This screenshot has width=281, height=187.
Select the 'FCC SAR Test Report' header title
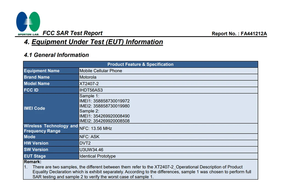pos(72,33)
